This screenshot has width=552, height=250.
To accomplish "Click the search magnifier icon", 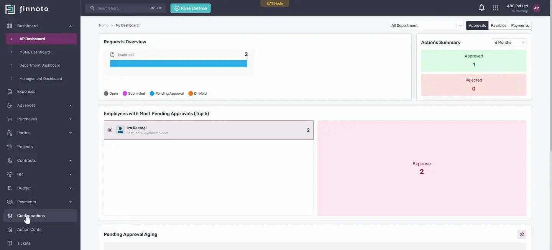I will click(92, 8).
